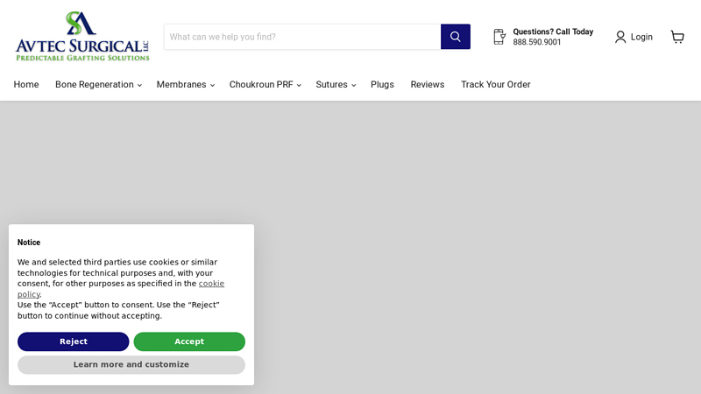Screen dimensions: 701x394
Task: Reject cookies in the notice
Action: (74, 341)
